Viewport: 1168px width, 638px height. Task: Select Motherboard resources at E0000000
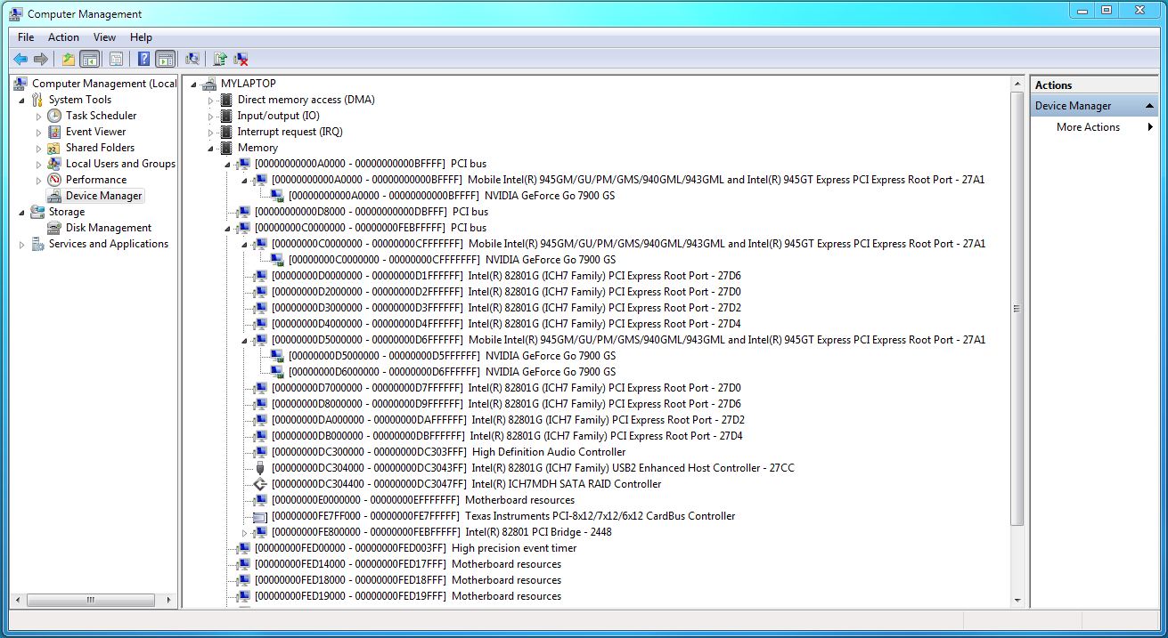pos(422,500)
